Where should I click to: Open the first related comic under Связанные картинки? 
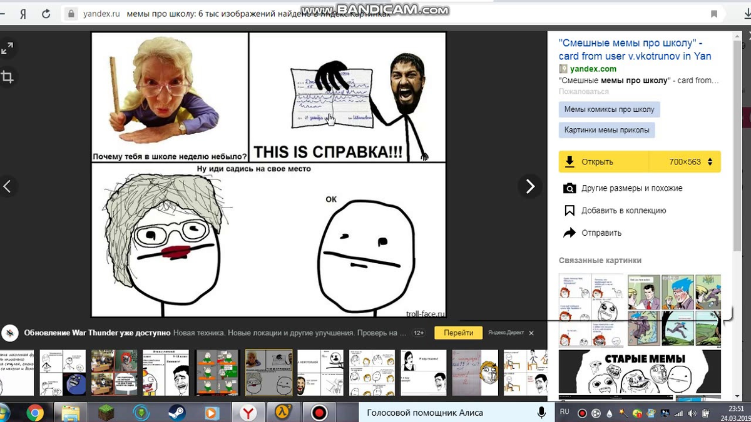coord(591,310)
